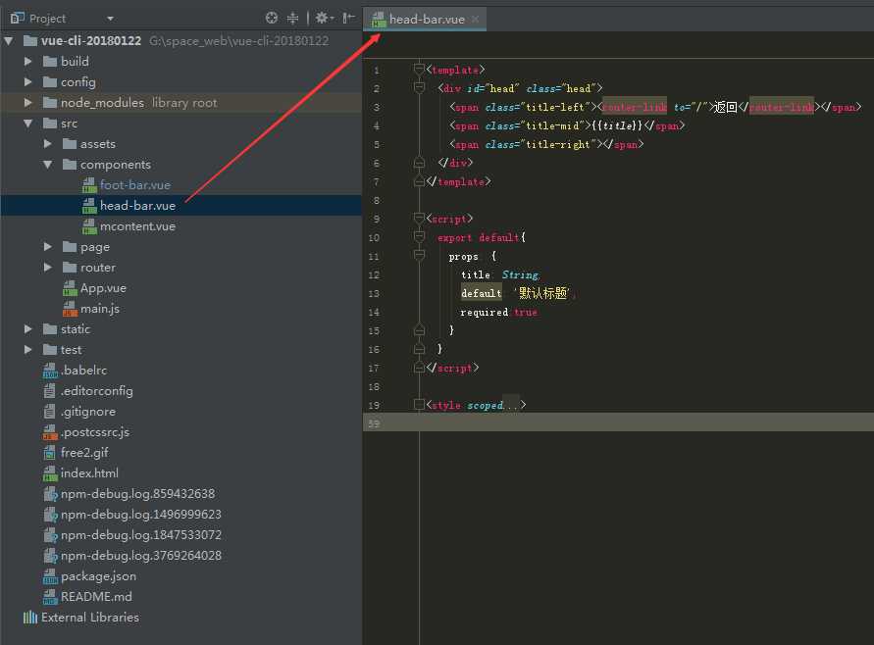
Task: Click the External Libraries icon
Action: click(30, 618)
